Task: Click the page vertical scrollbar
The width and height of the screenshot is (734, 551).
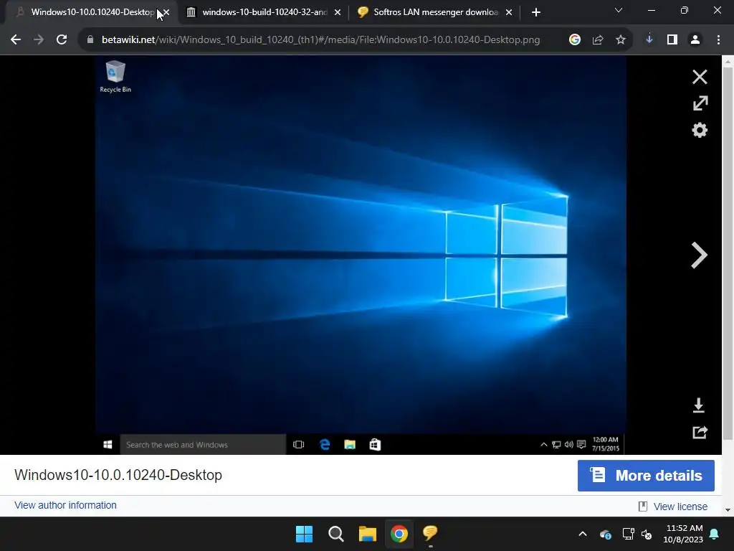Action: tap(728, 253)
